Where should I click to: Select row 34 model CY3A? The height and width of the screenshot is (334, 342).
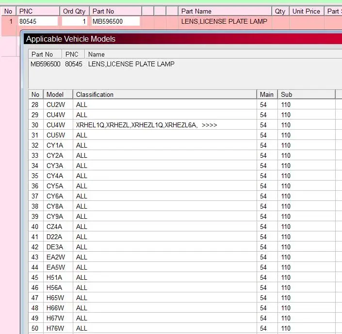click(55, 166)
